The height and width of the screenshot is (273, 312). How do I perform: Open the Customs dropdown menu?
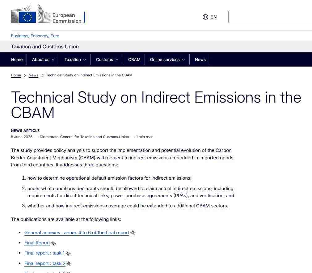click(107, 59)
